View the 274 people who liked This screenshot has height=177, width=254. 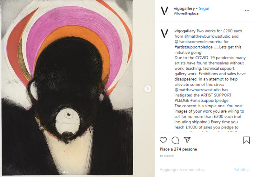pos(178,149)
